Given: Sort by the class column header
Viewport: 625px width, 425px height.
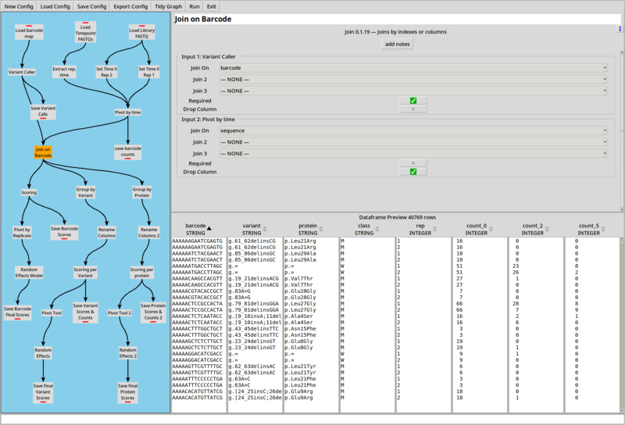Looking at the screenshot, I should click(366, 229).
